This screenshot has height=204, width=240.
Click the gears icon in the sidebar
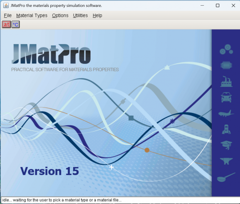(x=226, y=49)
